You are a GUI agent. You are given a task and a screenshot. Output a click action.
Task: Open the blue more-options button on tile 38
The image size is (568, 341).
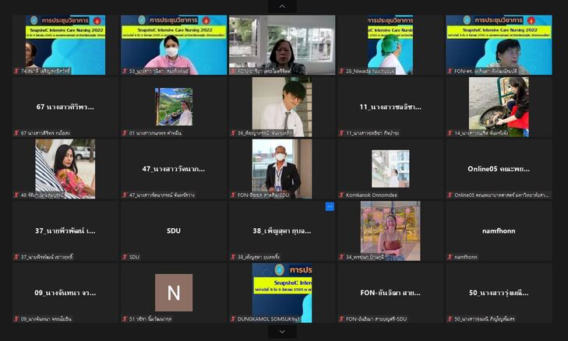pos(330,206)
